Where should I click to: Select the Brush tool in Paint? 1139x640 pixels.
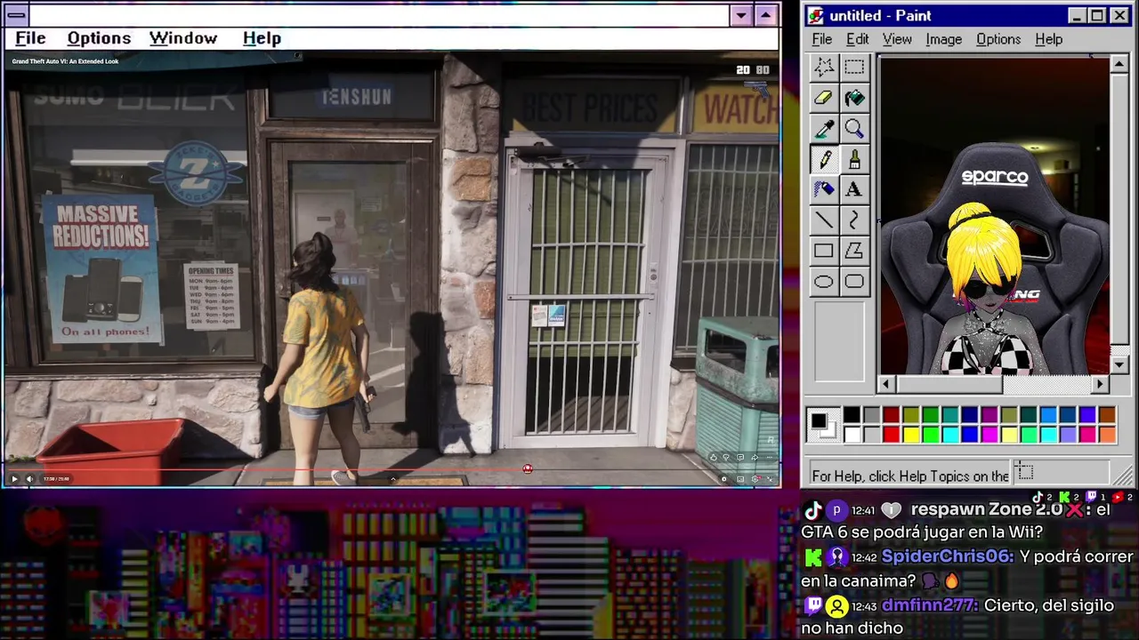tap(854, 160)
